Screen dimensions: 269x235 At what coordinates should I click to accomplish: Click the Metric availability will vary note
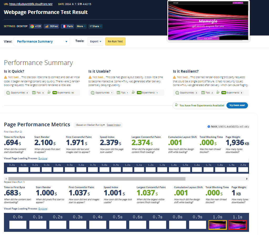pyautogui.click(x=230, y=126)
